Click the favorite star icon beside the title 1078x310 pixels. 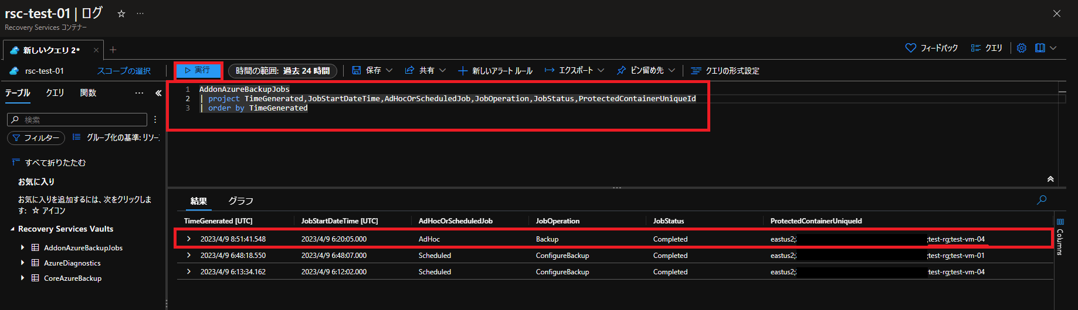click(121, 13)
